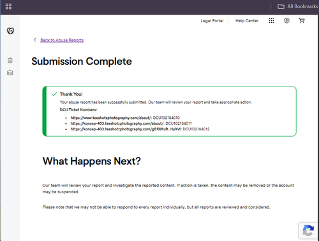Select the konsep-403 g8100tuft URL entry
The image size is (319, 241).
pyautogui.click(x=126, y=129)
